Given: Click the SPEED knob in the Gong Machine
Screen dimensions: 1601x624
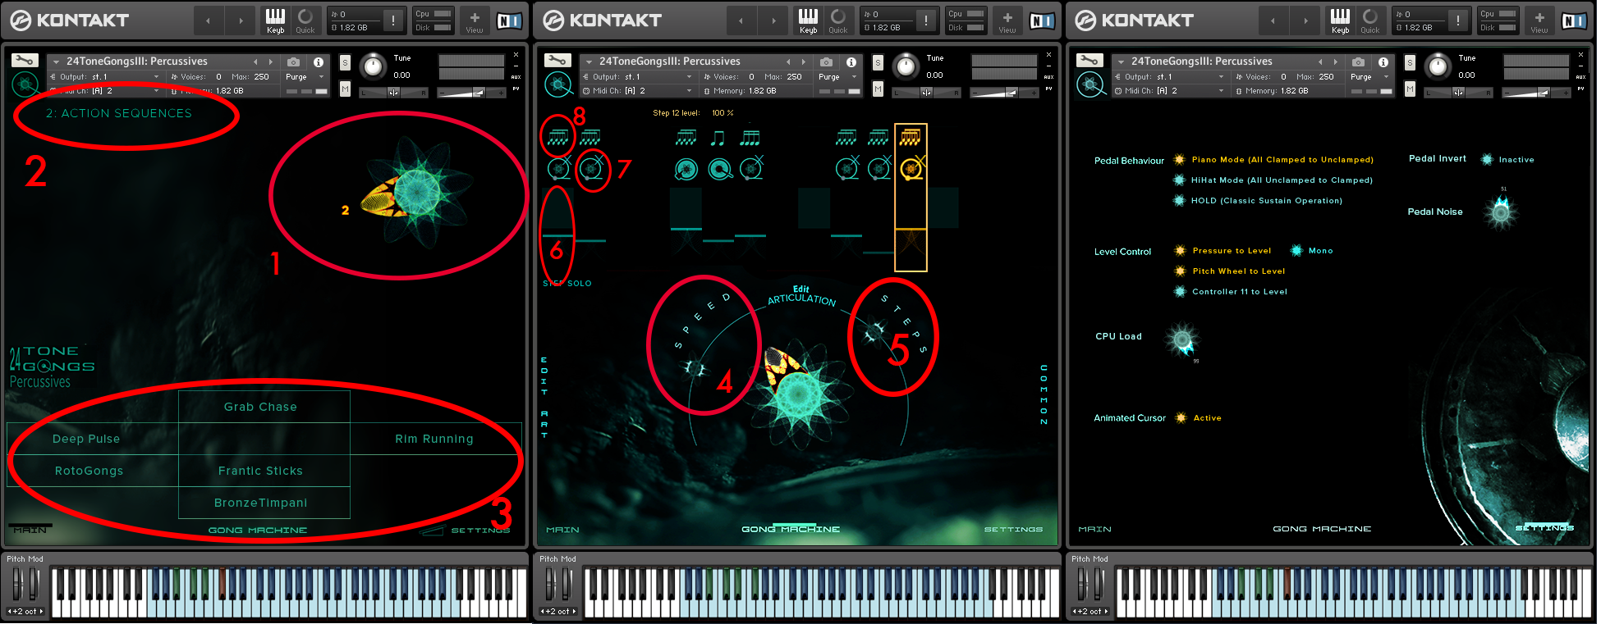Looking at the screenshot, I should click(695, 368).
